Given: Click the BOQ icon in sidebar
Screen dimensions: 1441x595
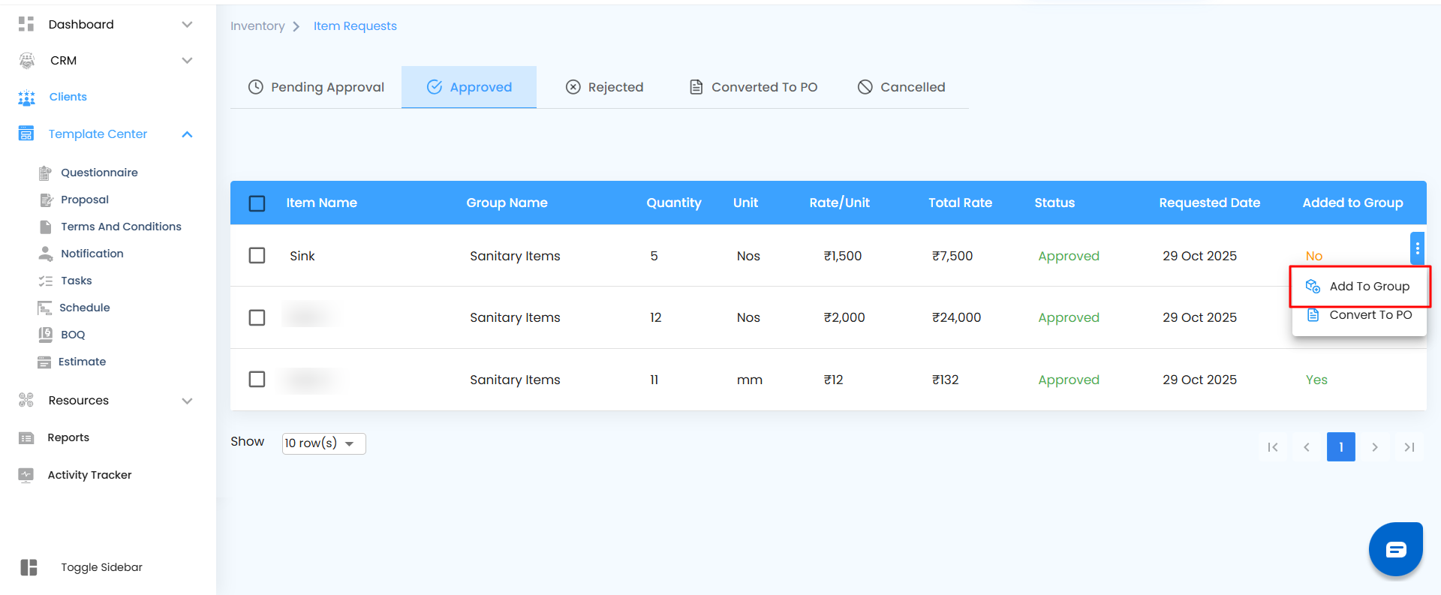Looking at the screenshot, I should [x=45, y=335].
